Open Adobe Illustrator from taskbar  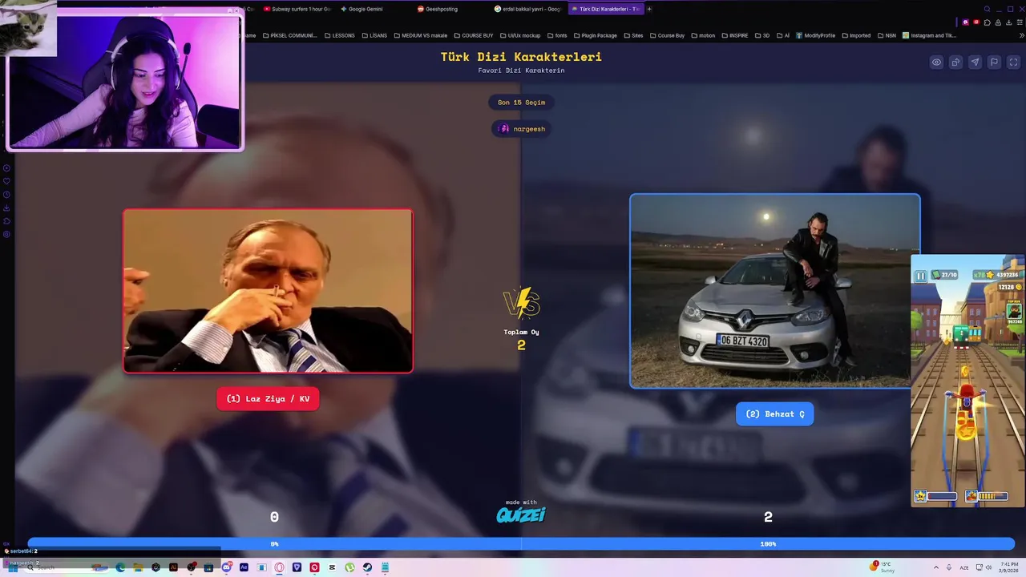(x=173, y=567)
